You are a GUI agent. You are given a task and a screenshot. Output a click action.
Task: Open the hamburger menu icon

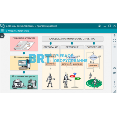point(2,31)
